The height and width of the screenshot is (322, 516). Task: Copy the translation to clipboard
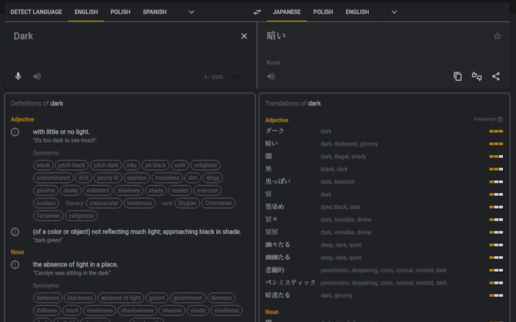click(x=458, y=76)
